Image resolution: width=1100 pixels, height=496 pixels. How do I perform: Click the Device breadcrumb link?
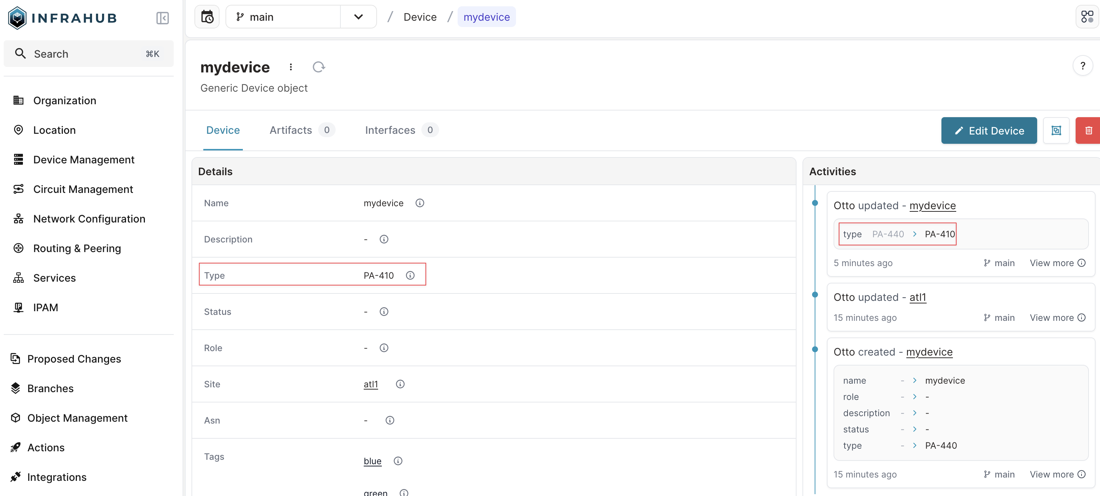(x=420, y=17)
